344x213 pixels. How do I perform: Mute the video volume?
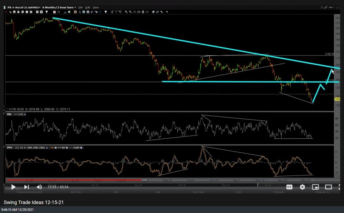coord(39,187)
